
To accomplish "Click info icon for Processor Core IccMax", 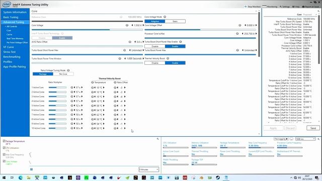I will click(237, 34).
